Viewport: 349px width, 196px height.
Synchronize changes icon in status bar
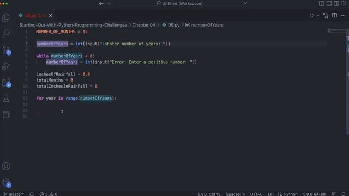click(32, 194)
